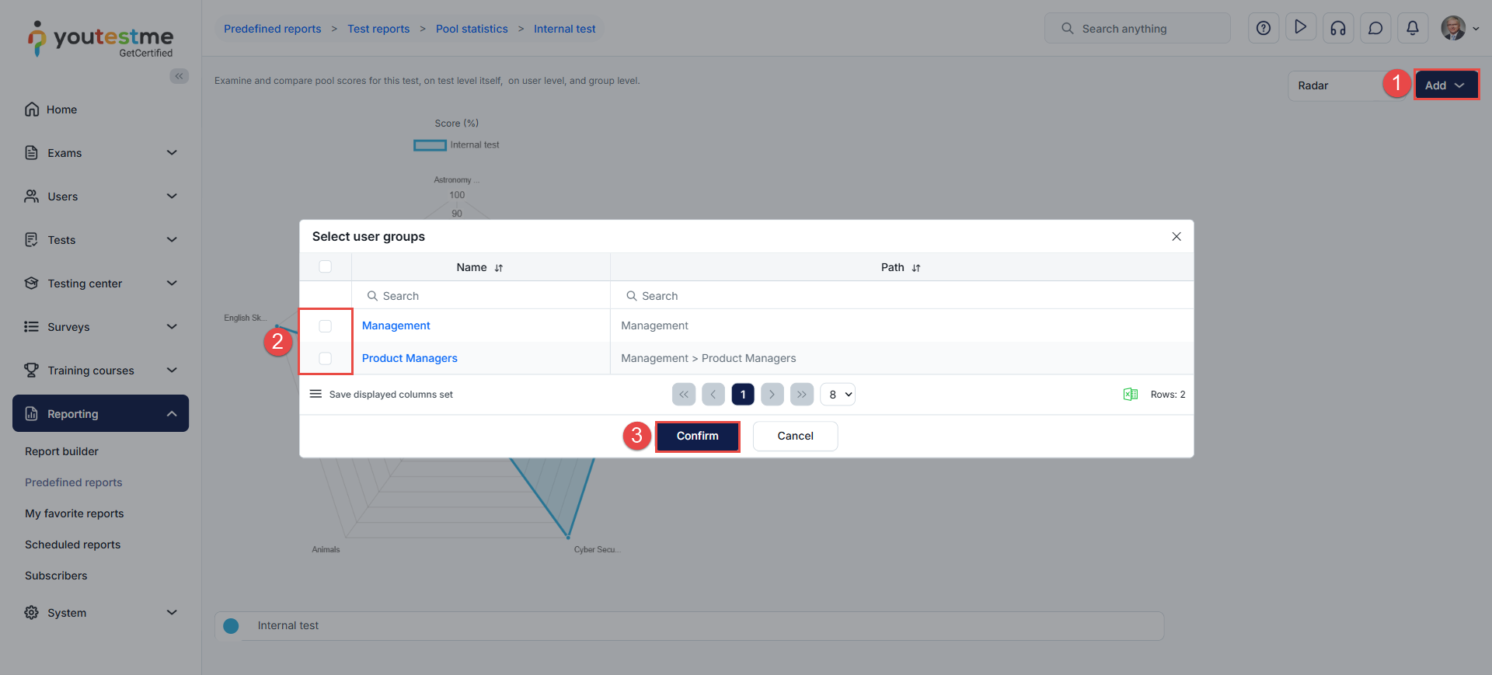Sort by Path column arrows icon
This screenshot has height=675, width=1492.
pyautogui.click(x=916, y=268)
